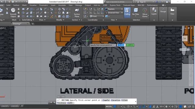Viewport: 195px width, 109px height.
Task: Open the Front UCS view dropdown
Action: click(97, 16)
